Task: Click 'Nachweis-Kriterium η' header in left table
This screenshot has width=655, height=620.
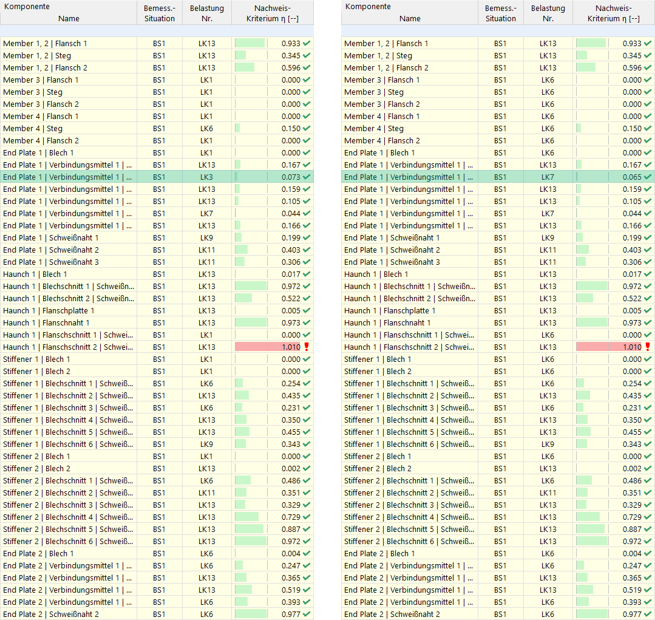Action: click(273, 13)
